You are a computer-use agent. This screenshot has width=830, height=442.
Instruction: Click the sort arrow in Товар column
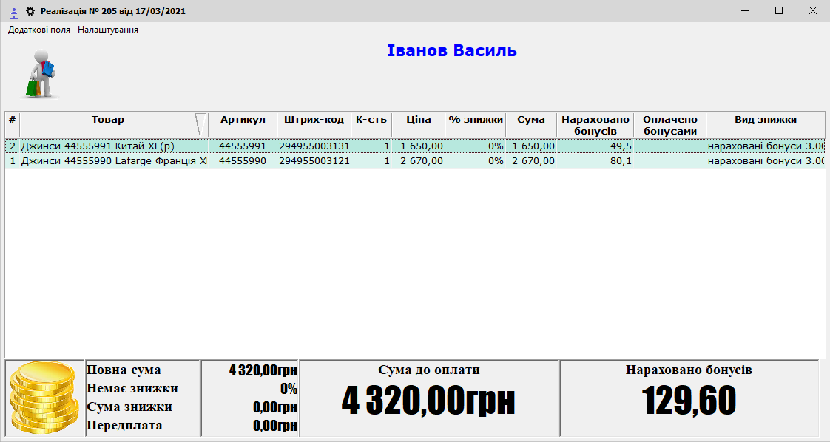[200, 124]
